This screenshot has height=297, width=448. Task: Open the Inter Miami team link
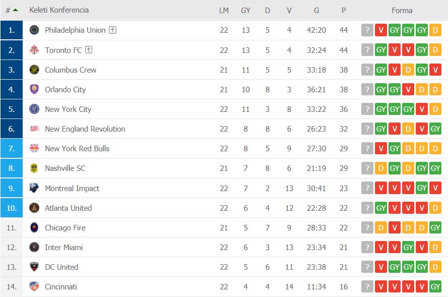tap(63, 248)
